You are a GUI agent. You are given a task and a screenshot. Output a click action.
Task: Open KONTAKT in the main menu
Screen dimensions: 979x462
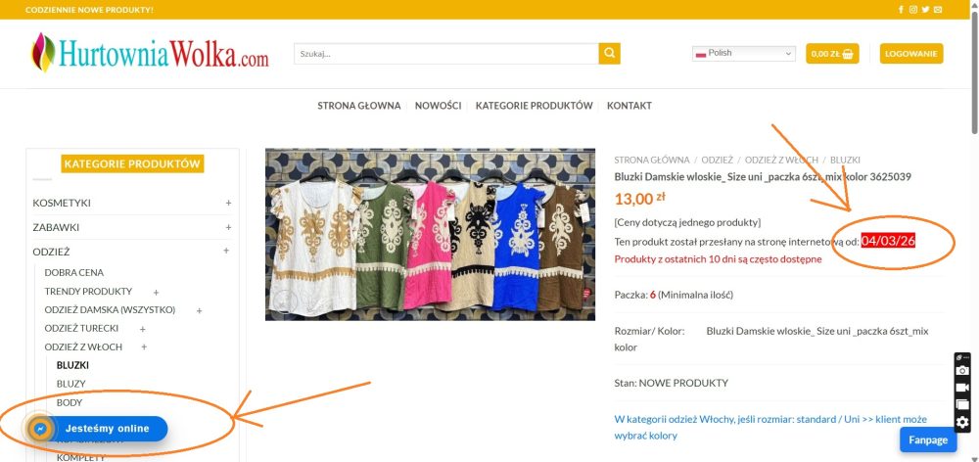point(629,106)
